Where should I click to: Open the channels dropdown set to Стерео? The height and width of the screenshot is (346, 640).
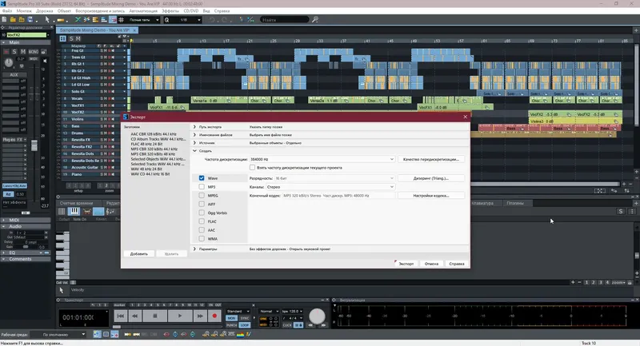(x=330, y=187)
